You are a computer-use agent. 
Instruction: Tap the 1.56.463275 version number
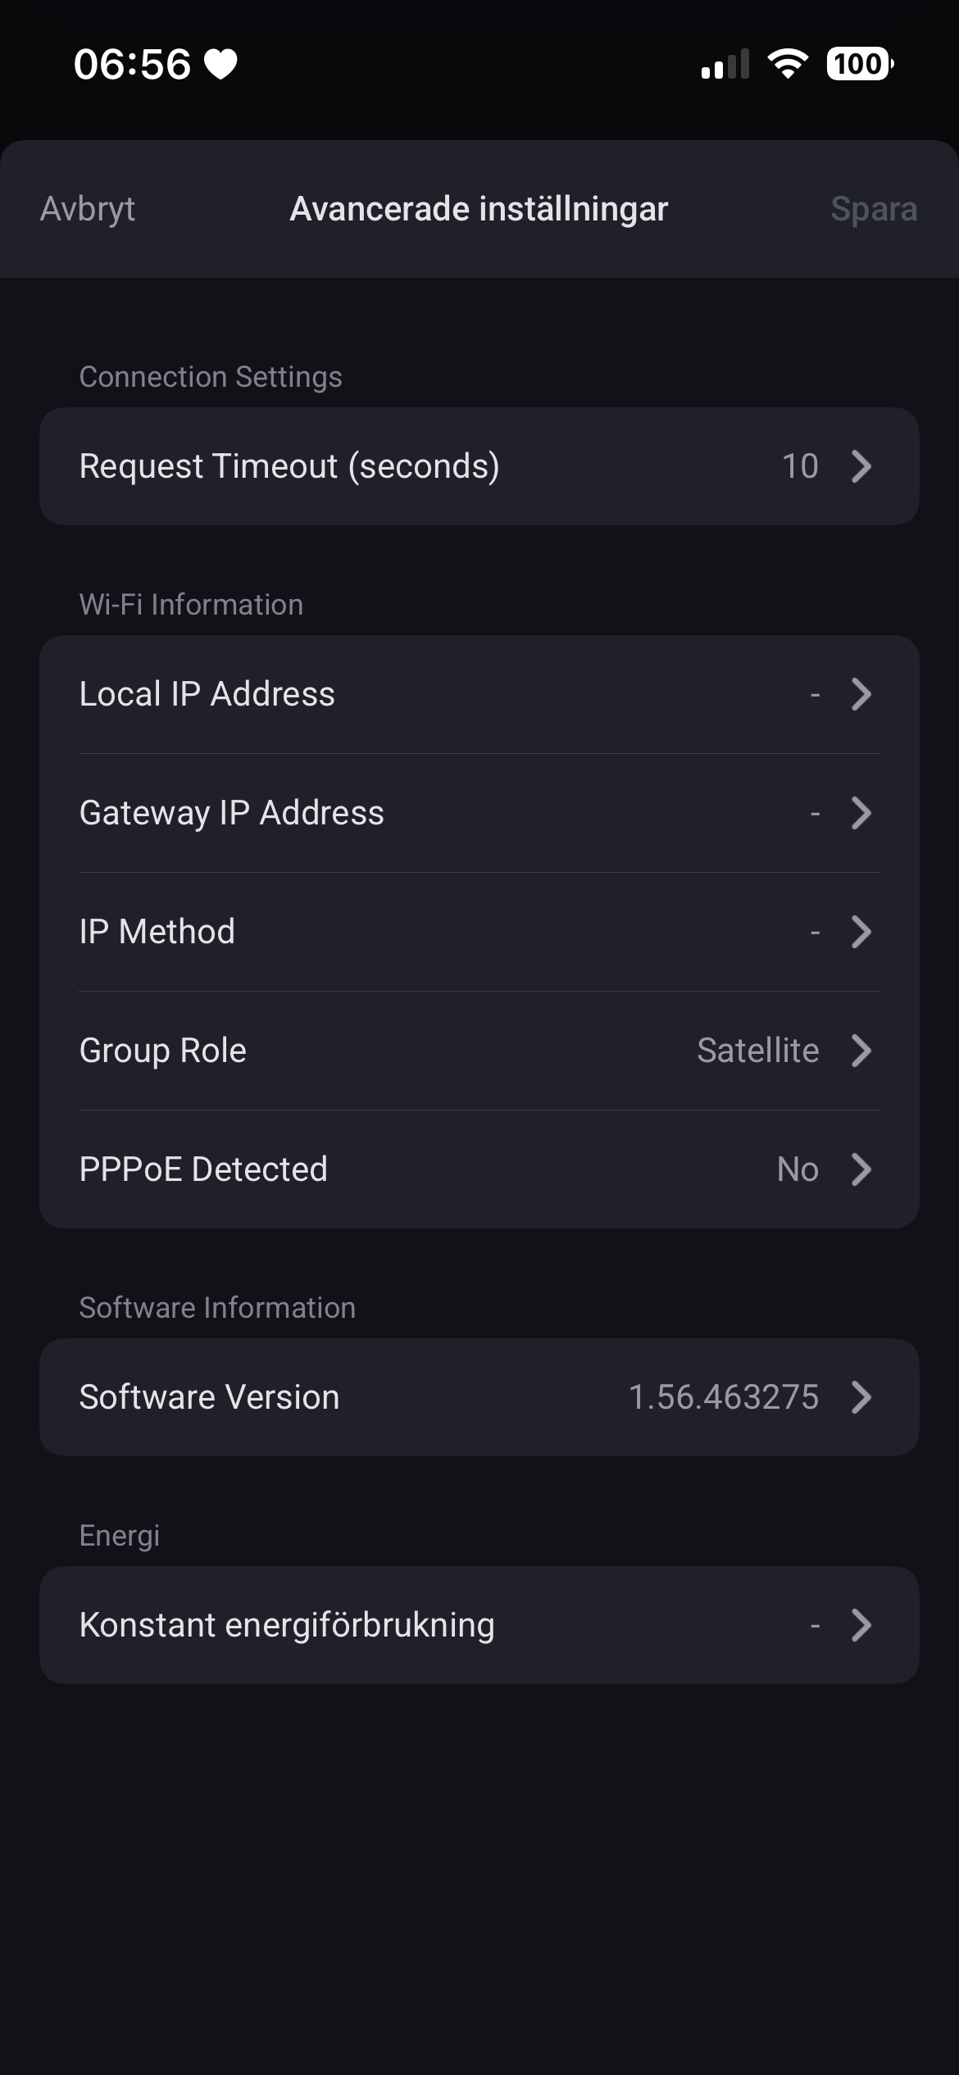tap(723, 1397)
